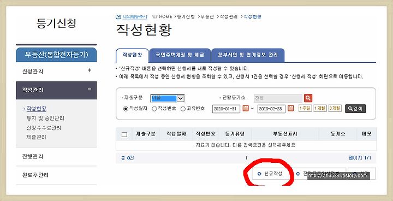
Task: Click the 작성일자 column header
Action: coord(176,134)
